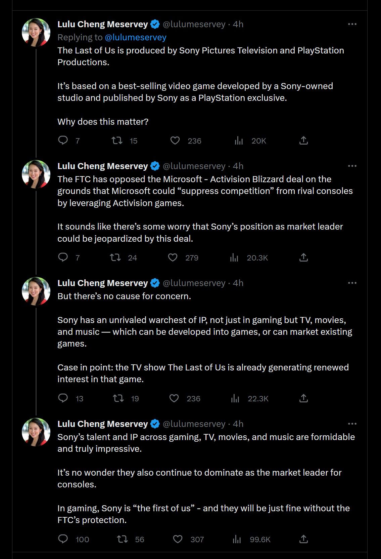Share the 'first of us' final tweet

pos(303,539)
